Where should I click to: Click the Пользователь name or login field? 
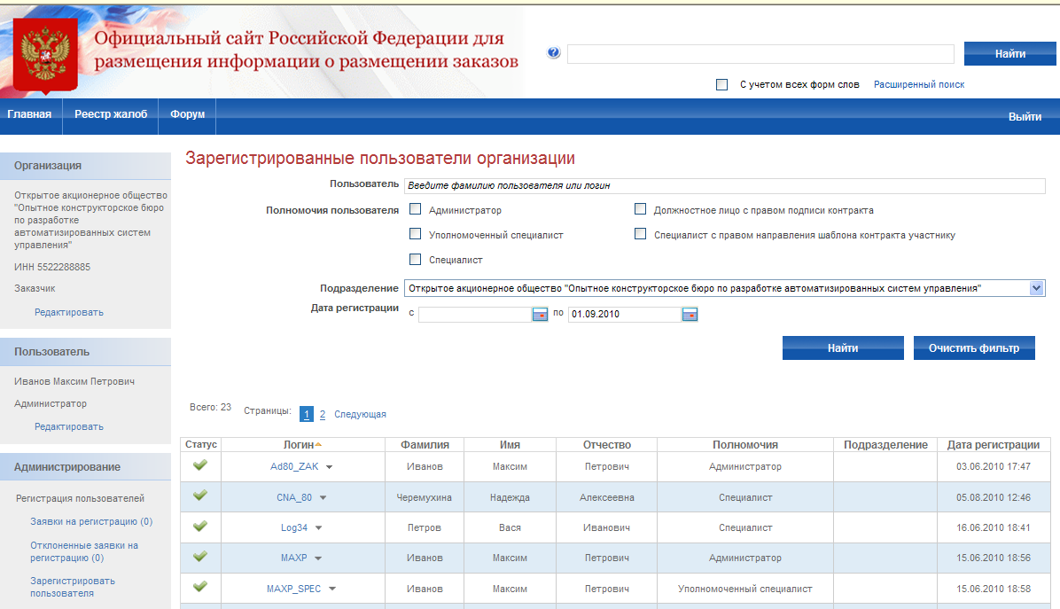coord(725,185)
